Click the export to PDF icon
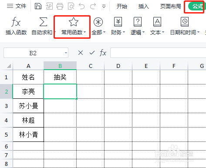The height and width of the screenshot is (168, 206). point(49,6)
